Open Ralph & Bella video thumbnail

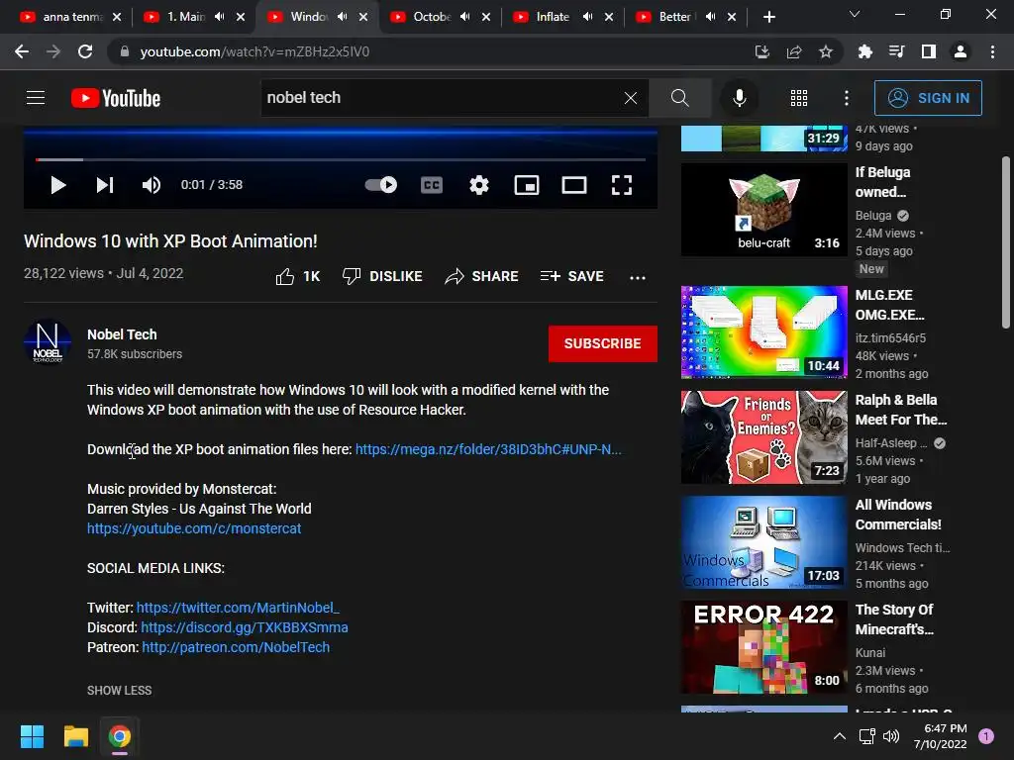pyautogui.click(x=763, y=436)
